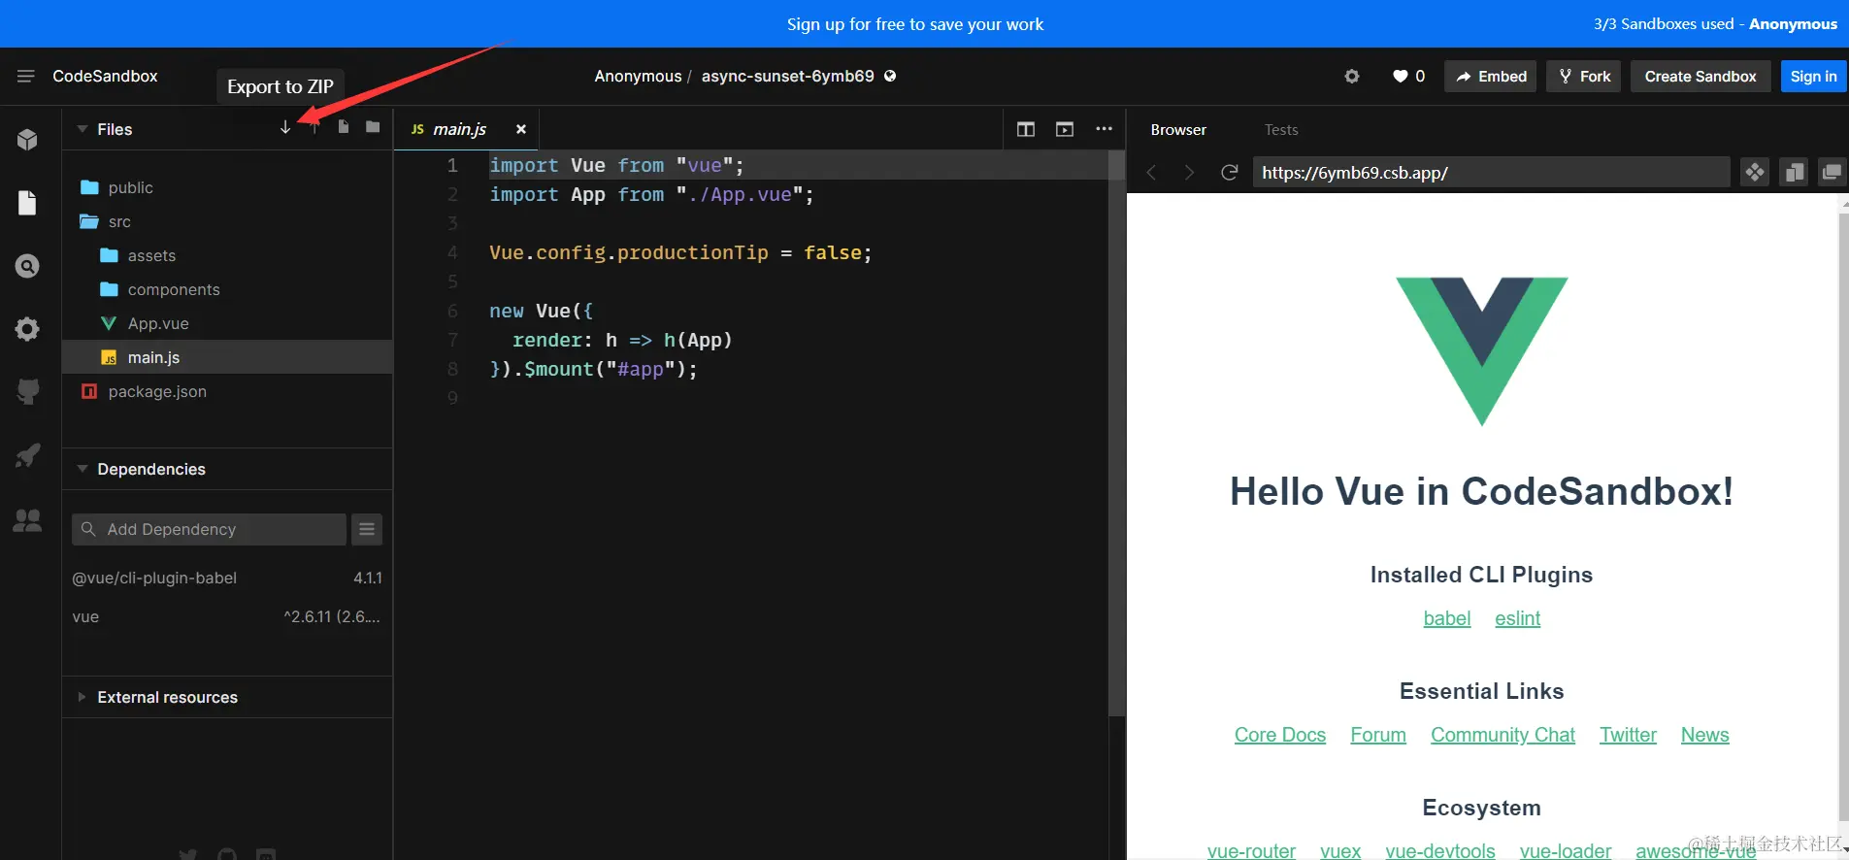1849x860 pixels.
Task: Click the new file icon in Files header
Action: pos(344,127)
